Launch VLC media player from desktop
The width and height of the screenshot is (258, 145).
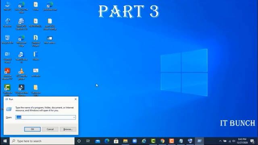click(21, 74)
